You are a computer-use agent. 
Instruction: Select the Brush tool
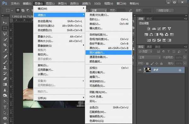5,62
